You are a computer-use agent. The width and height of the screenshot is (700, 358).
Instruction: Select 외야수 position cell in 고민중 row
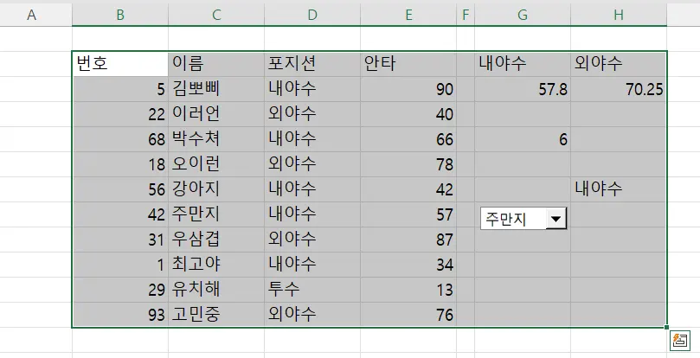tap(312, 315)
